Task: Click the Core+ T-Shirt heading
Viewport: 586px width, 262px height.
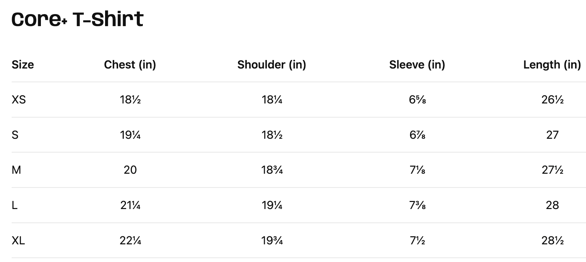Action: point(78,19)
